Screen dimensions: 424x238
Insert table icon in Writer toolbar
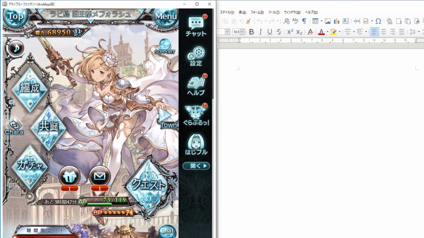tap(315, 21)
